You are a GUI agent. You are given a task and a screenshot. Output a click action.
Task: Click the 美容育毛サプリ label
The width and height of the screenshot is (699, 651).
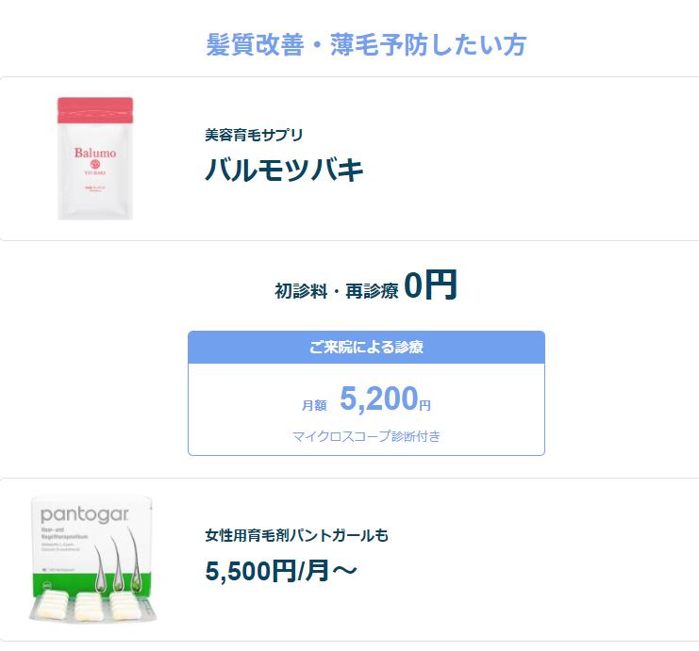point(254,135)
